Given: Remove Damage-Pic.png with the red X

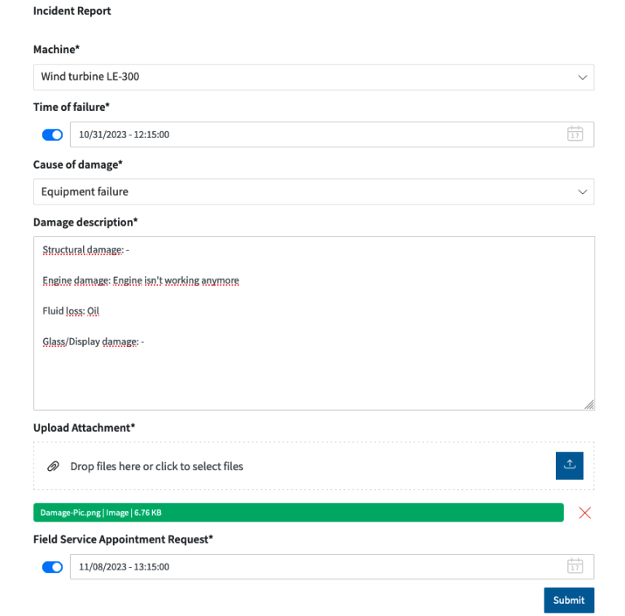Looking at the screenshot, I should click(x=584, y=513).
